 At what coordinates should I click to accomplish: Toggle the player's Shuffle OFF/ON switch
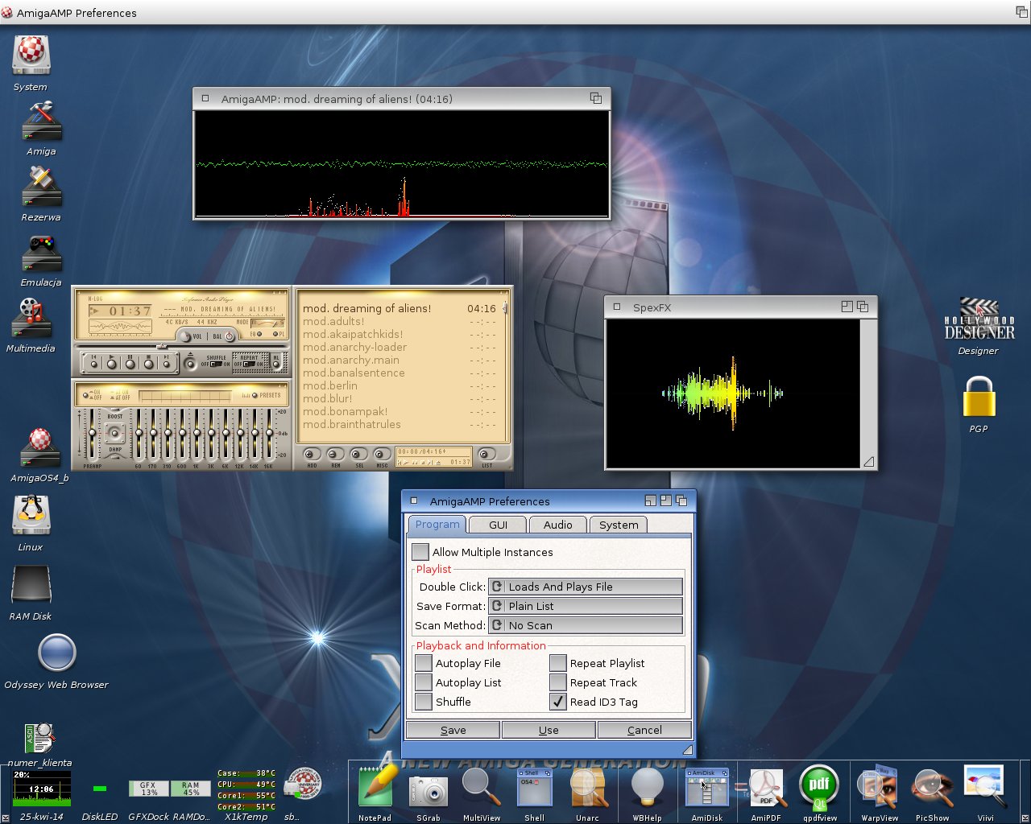tap(215, 364)
